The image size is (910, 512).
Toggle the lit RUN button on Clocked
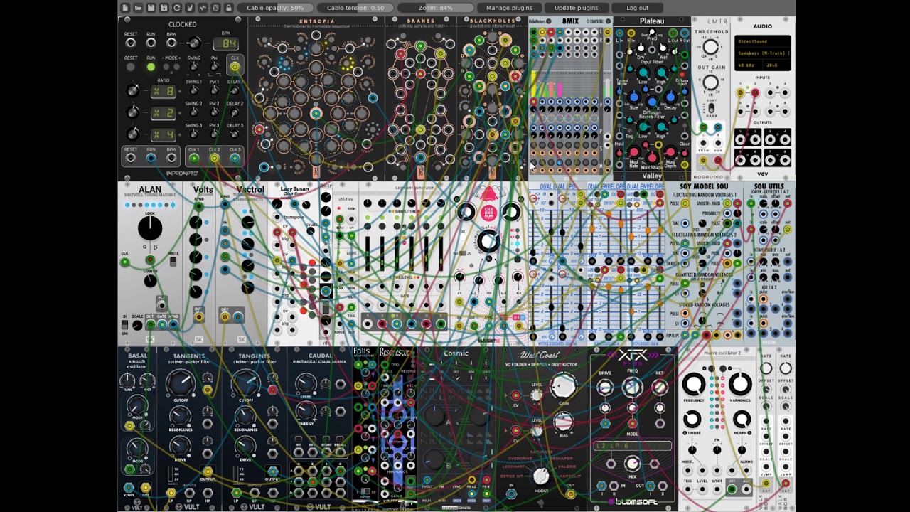pos(151,67)
